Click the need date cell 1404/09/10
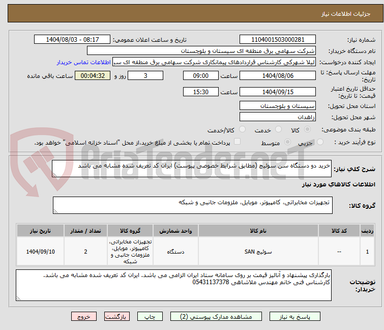 (40, 252)
